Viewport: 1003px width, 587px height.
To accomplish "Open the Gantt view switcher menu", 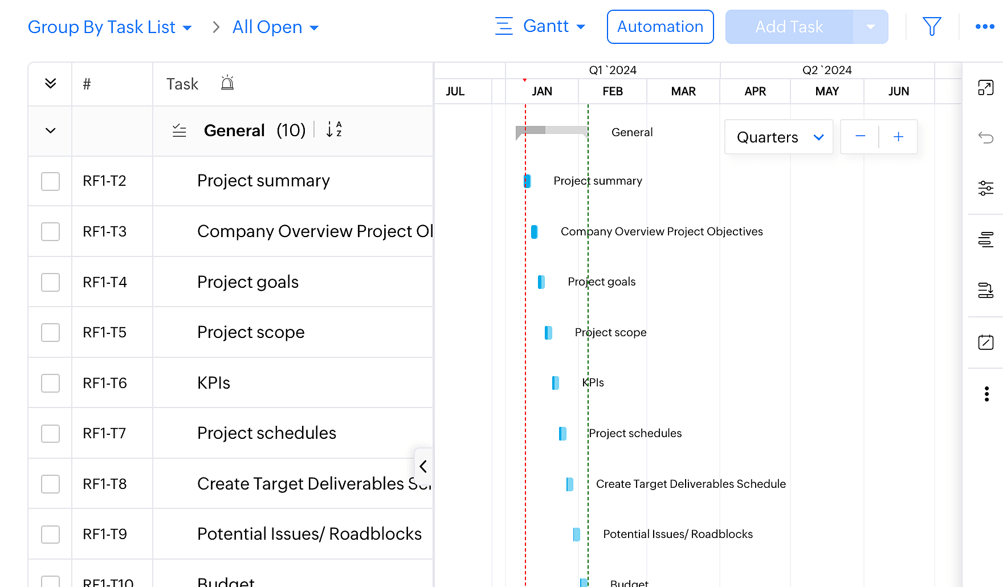I will (541, 27).
